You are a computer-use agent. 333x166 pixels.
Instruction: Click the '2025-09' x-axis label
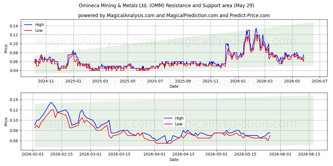point(183,81)
